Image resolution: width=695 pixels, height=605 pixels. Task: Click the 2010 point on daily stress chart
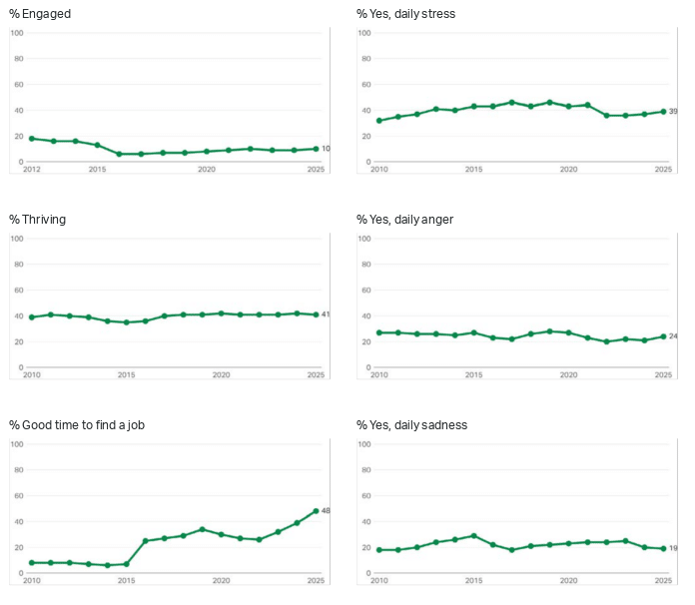[379, 121]
